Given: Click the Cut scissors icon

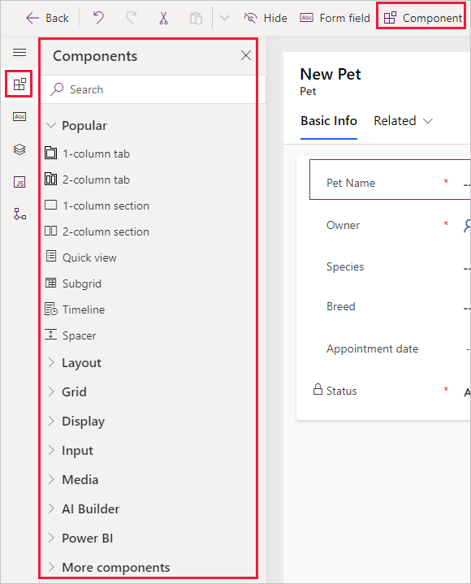Looking at the screenshot, I should tap(163, 18).
